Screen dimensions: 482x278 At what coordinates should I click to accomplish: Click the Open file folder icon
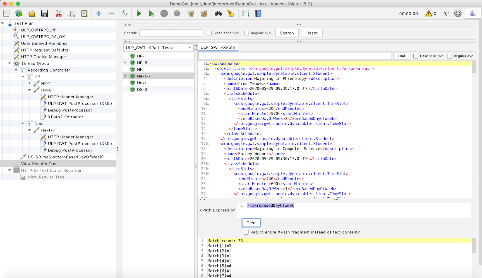coord(32,13)
